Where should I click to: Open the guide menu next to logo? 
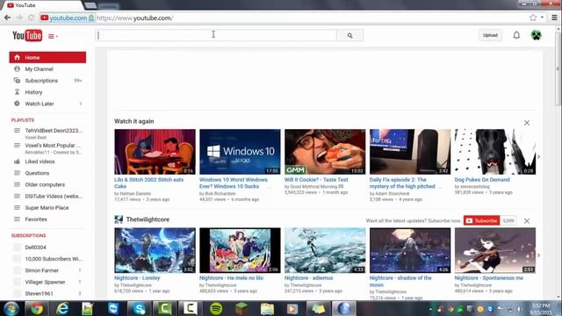point(53,36)
